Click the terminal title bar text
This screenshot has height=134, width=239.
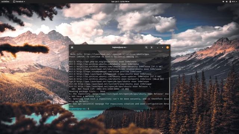pyautogui.click(x=119, y=47)
